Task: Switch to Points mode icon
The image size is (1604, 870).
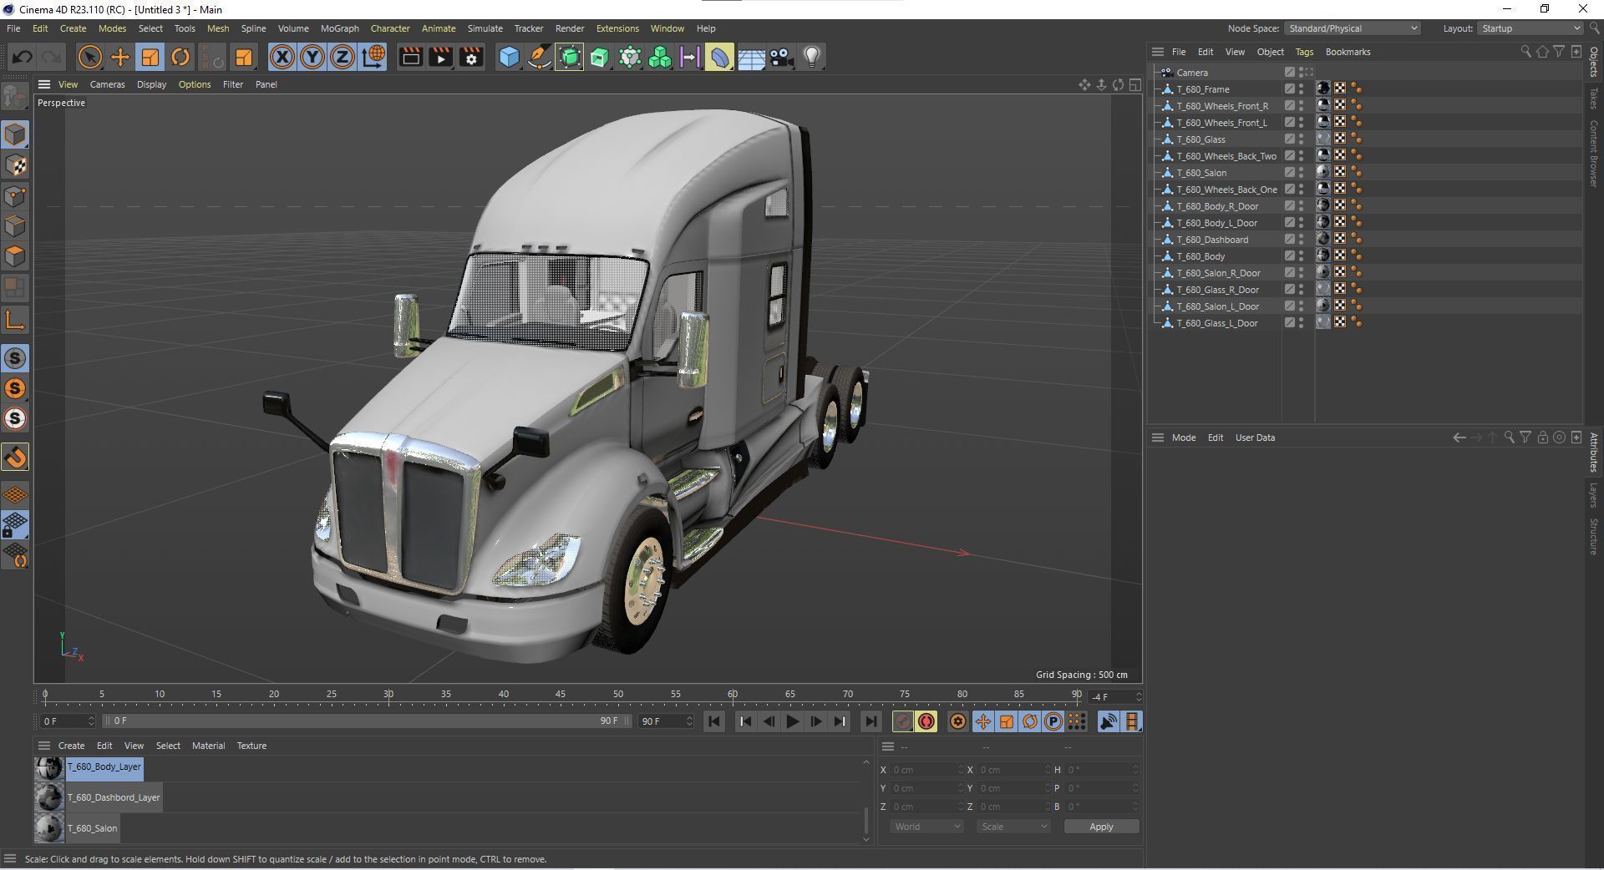Action: (16, 196)
